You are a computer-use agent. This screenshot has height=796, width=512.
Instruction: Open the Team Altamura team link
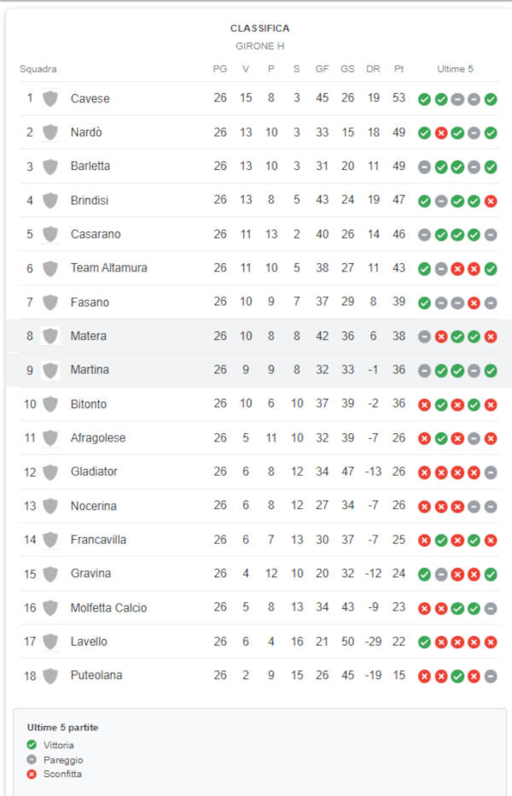click(108, 267)
